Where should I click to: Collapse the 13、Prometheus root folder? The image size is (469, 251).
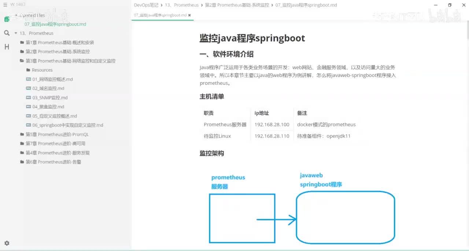coord(16,33)
